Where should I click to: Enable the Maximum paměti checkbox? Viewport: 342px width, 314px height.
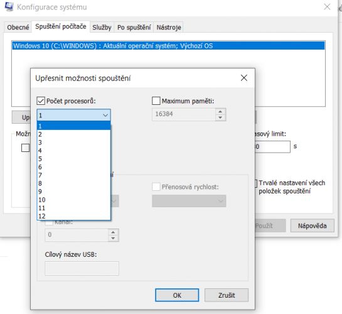[156, 101]
